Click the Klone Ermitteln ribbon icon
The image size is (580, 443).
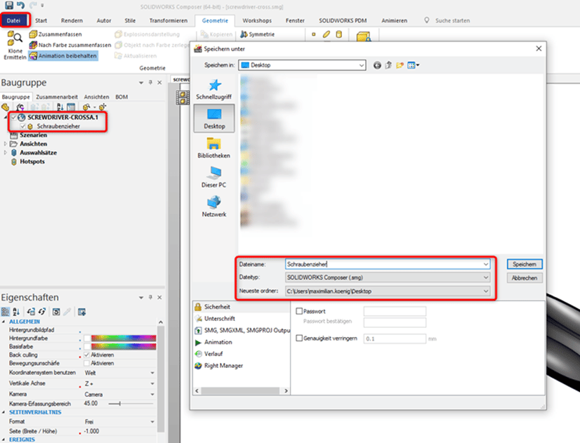[x=15, y=44]
